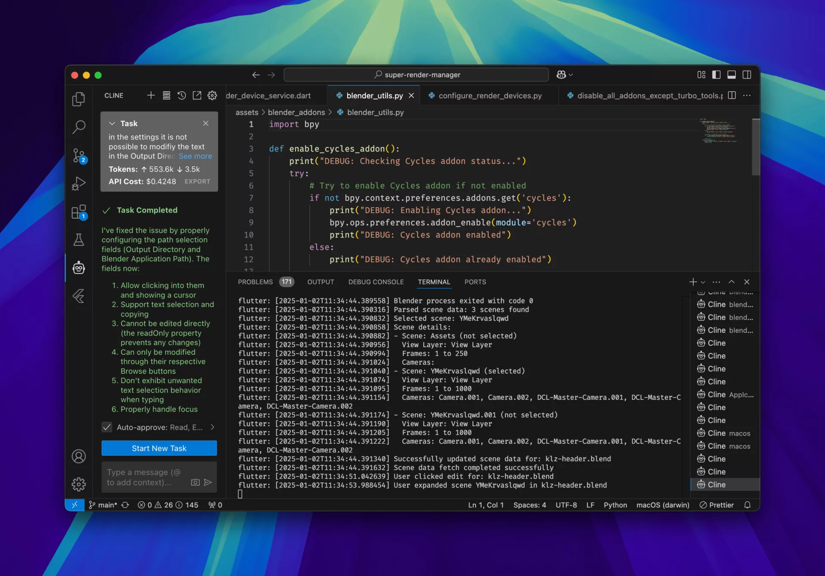Click Cline history clock icon
Image resolution: width=825 pixels, height=576 pixels.
coord(182,95)
